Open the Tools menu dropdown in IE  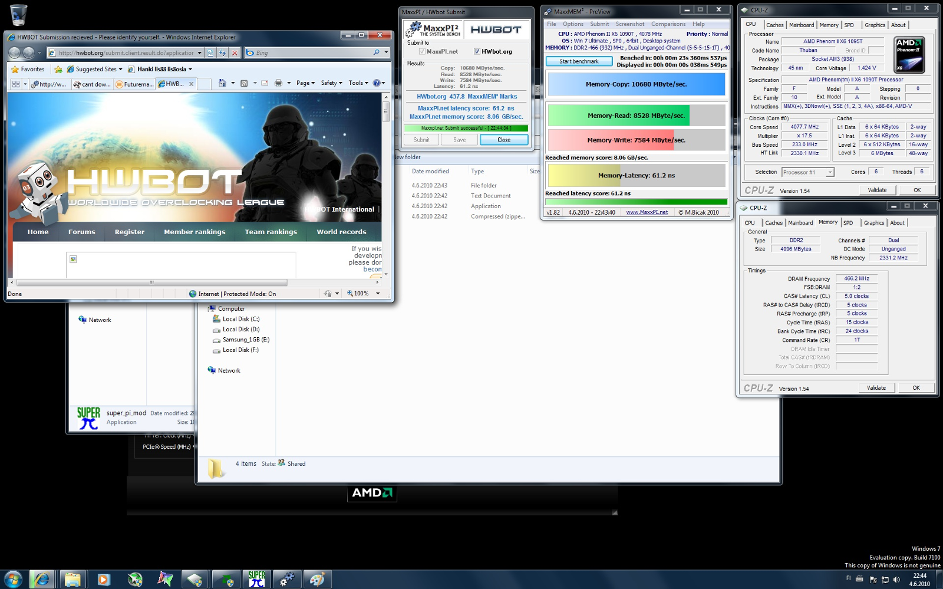[x=358, y=83]
